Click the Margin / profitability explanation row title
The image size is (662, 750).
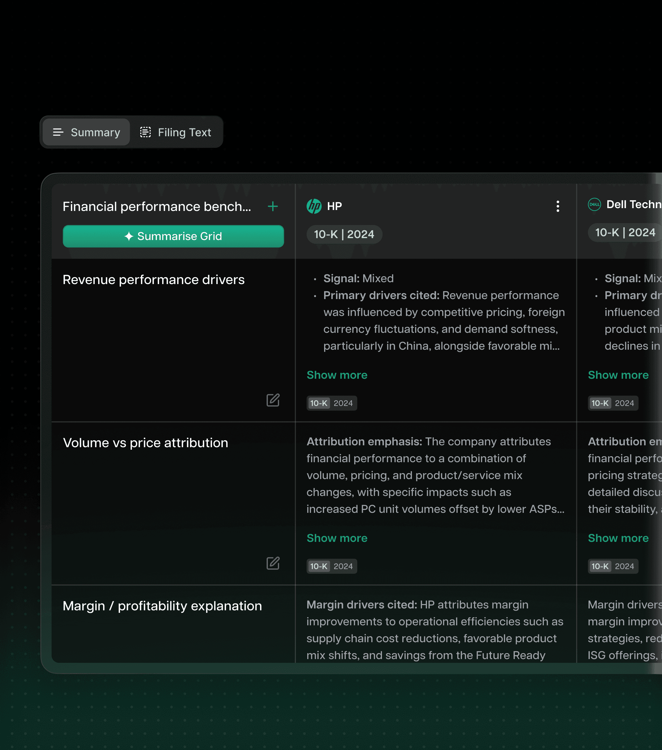[x=162, y=606]
